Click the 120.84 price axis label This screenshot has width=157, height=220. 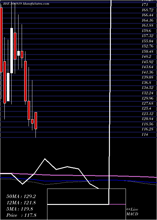(148, 119)
